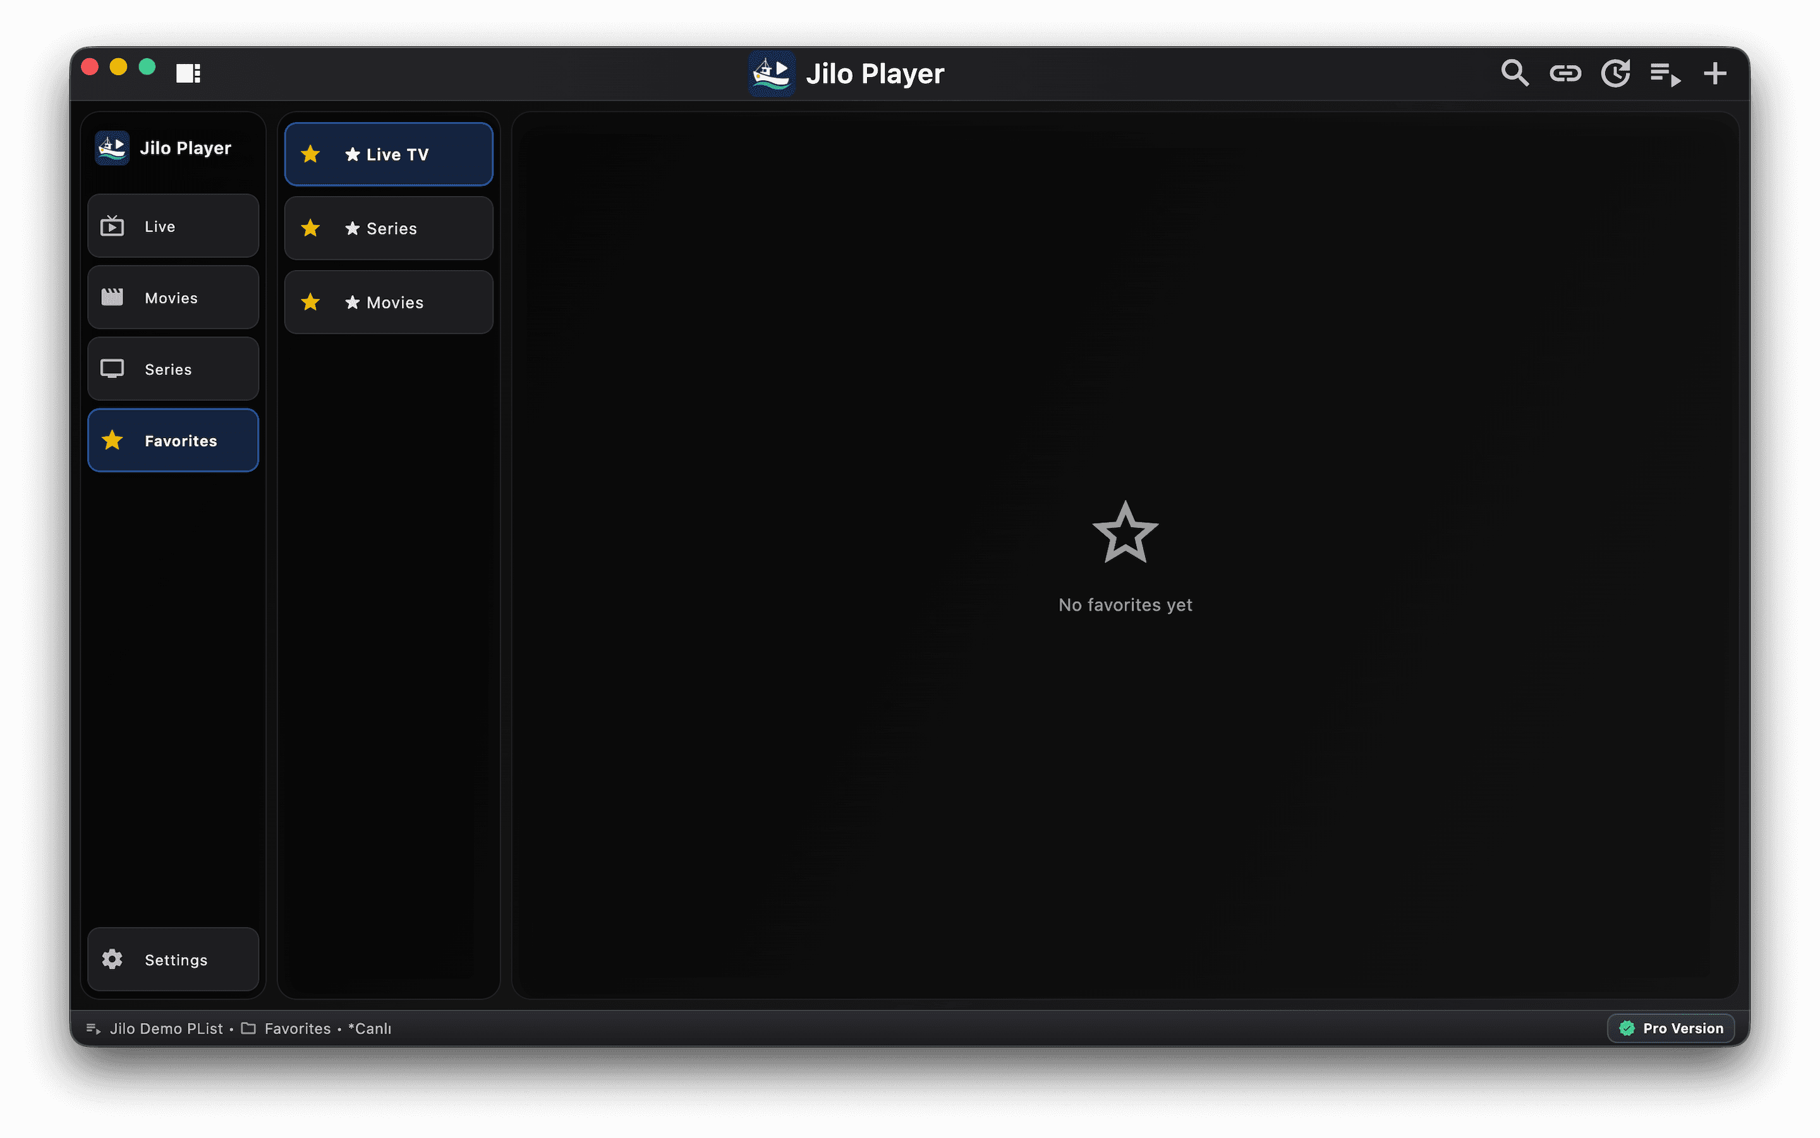Maximize the window with the green button

click(x=147, y=67)
